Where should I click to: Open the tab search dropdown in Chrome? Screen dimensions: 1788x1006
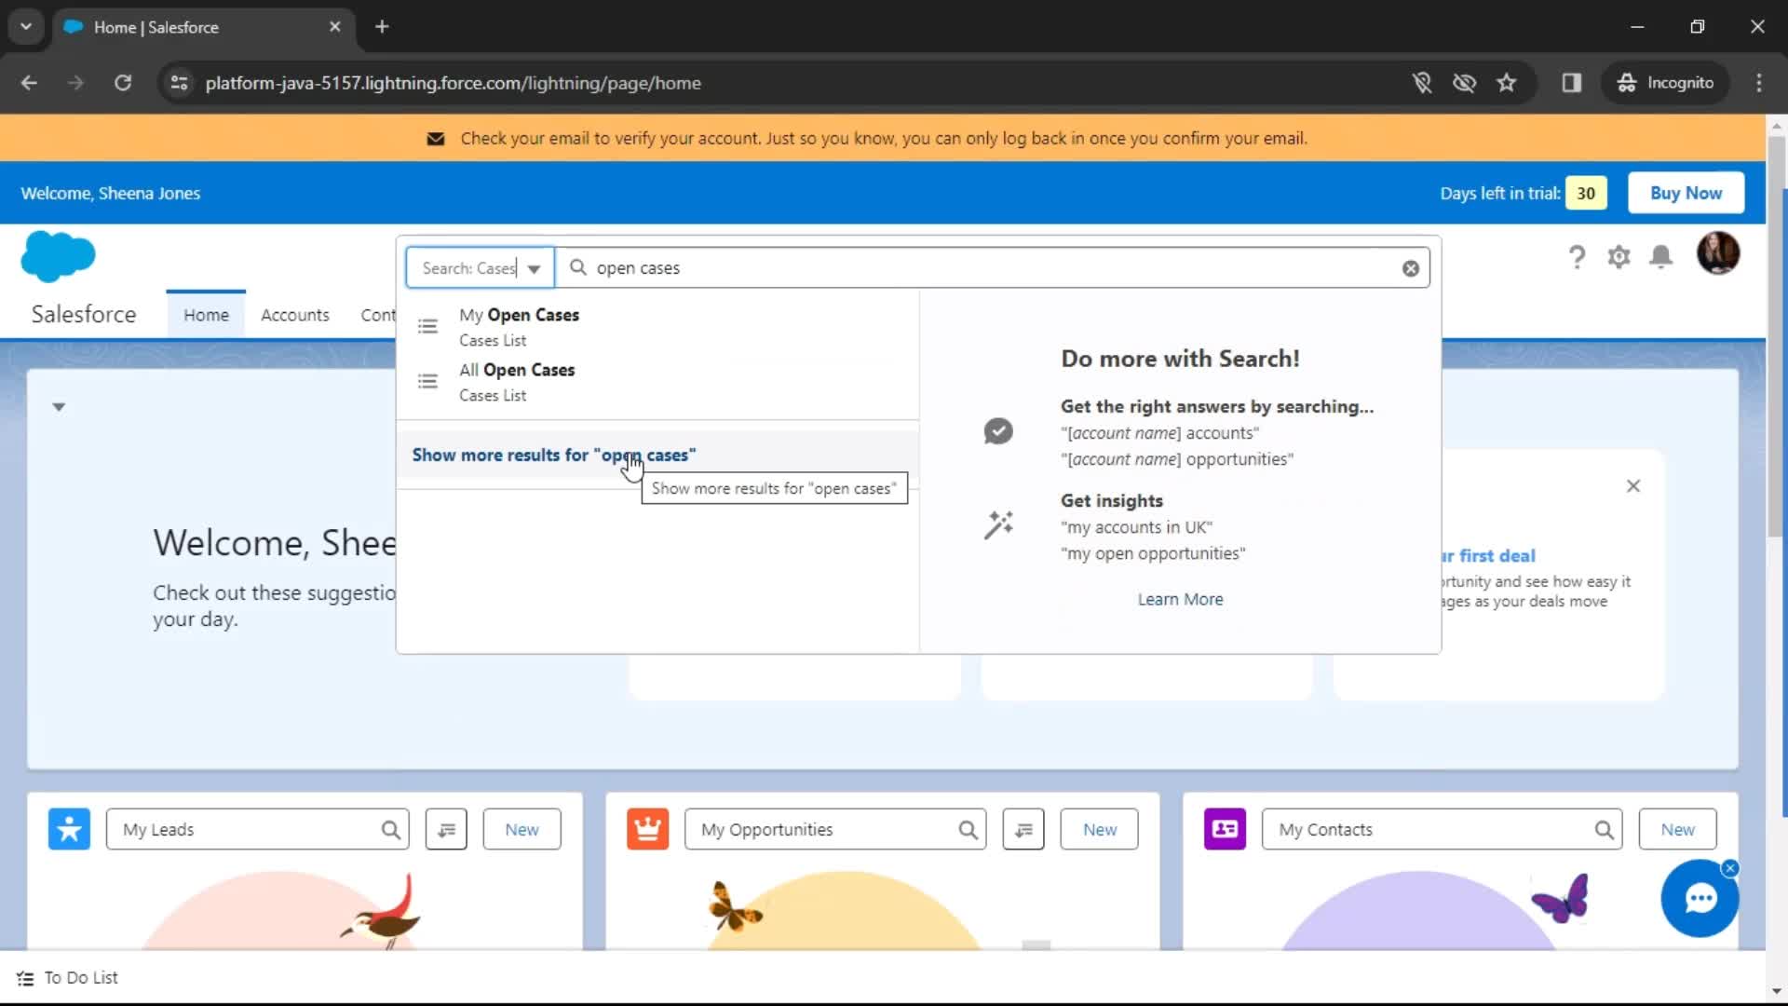tap(26, 27)
